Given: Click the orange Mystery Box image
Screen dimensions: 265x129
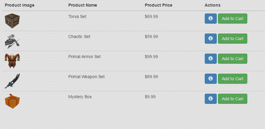Looking at the screenshot, I should tap(12, 101).
